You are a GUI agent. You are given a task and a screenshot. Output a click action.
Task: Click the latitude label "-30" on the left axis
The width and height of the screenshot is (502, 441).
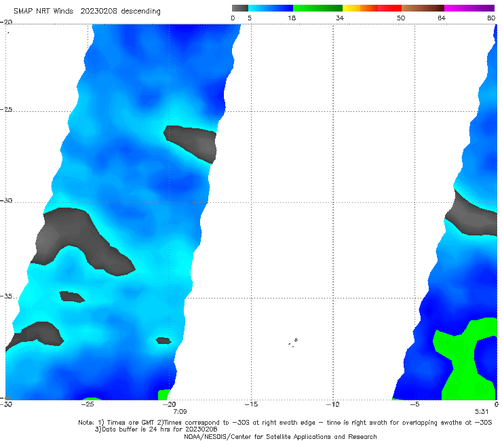[6, 201]
